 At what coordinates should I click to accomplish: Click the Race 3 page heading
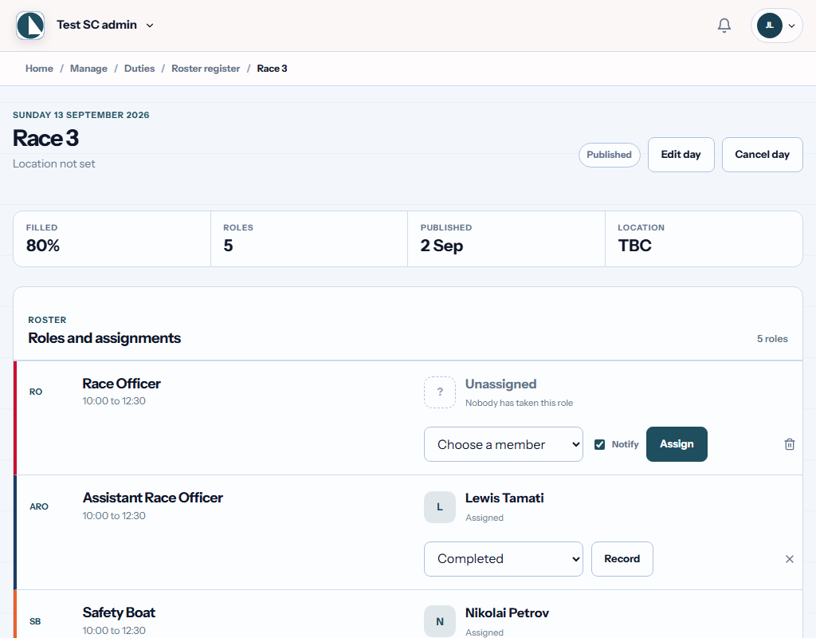click(x=45, y=139)
